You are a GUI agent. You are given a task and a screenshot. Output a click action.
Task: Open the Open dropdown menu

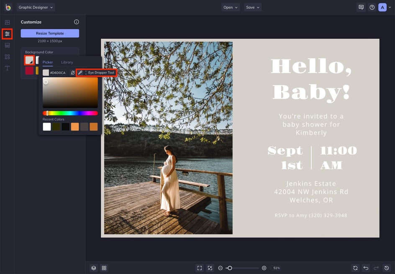tap(231, 7)
